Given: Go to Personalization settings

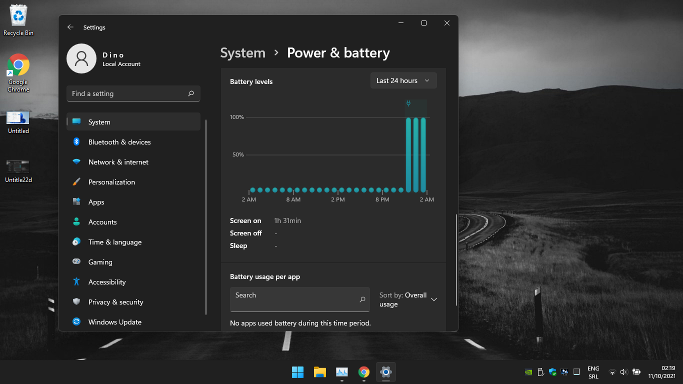Looking at the screenshot, I should tap(111, 182).
